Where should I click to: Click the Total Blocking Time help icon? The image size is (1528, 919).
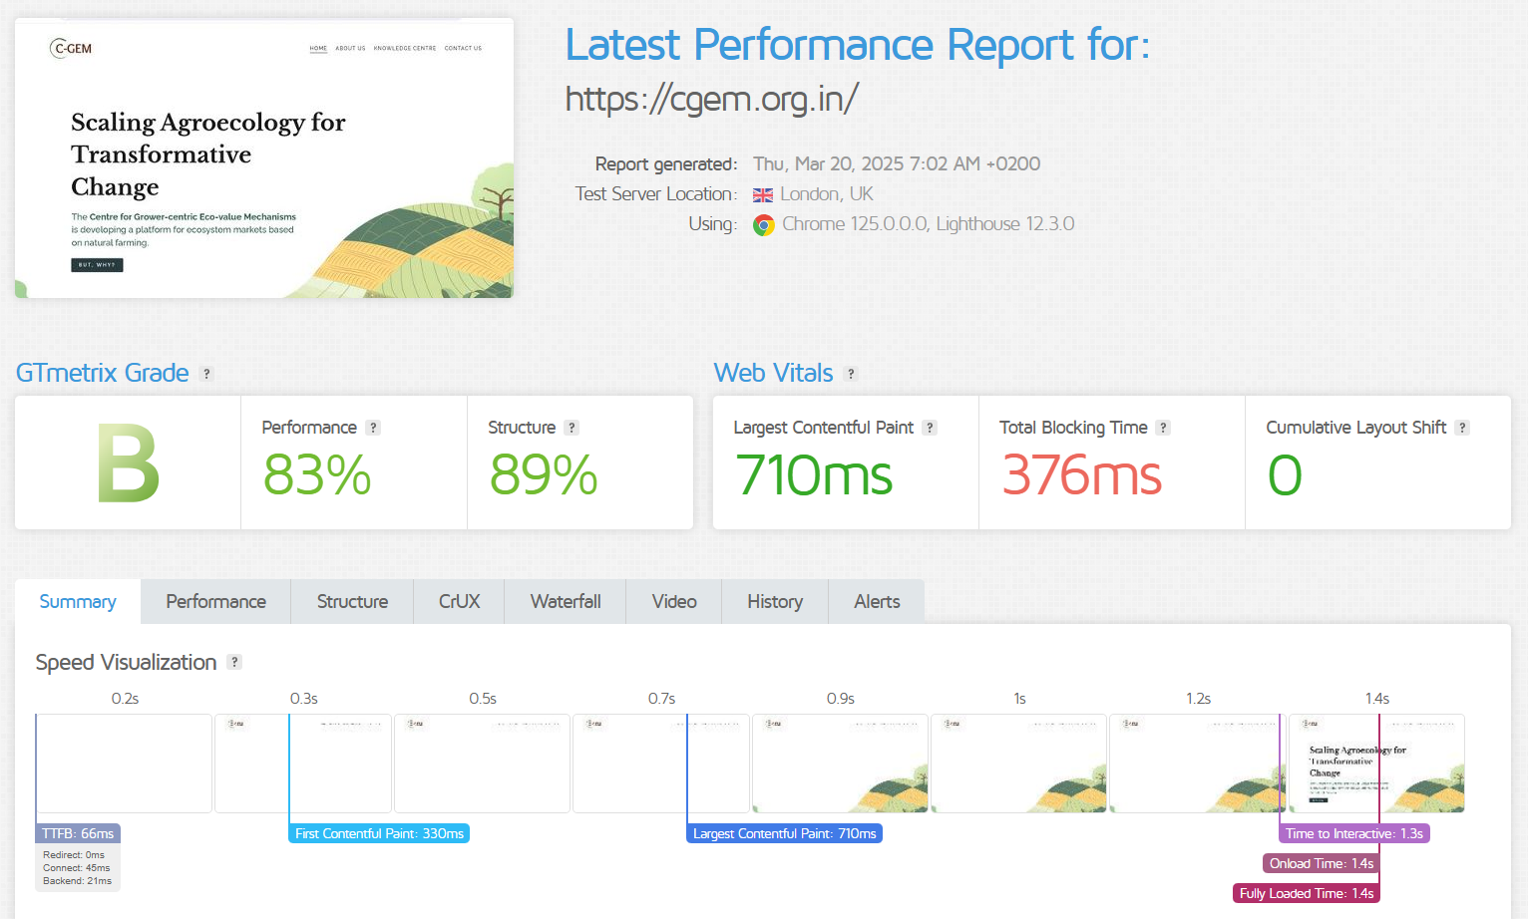[1163, 428]
